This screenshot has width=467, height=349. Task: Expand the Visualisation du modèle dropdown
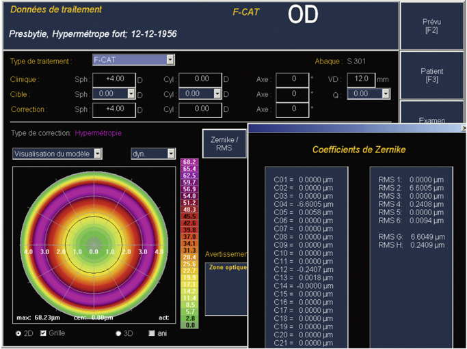coord(98,154)
